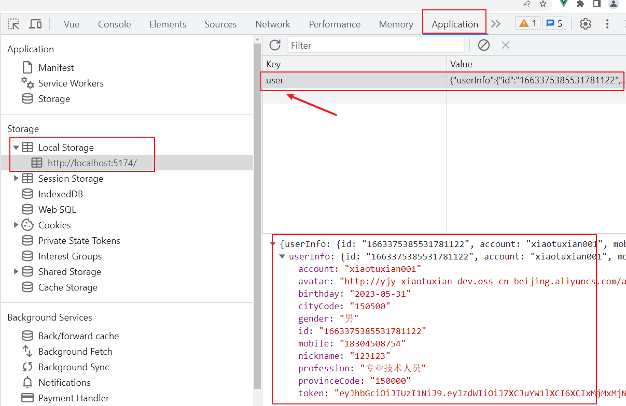
Task: Bookmark this page with the star icon
Action: click(543, 4)
